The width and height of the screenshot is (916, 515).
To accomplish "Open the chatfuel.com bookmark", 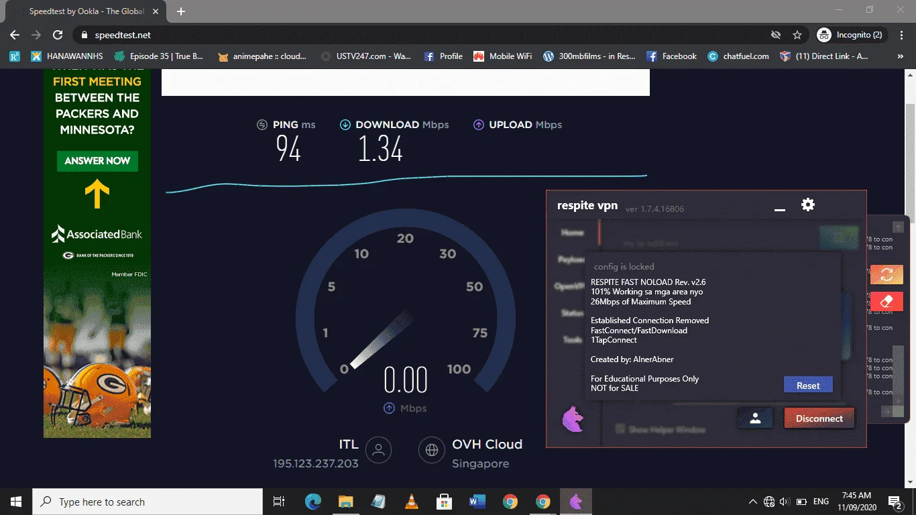I will (x=738, y=56).
